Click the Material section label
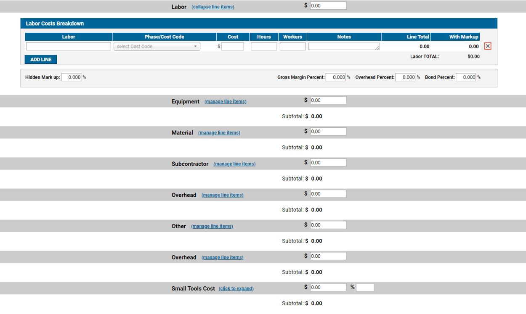Viewport: 526px width, 314px height. 182,133
